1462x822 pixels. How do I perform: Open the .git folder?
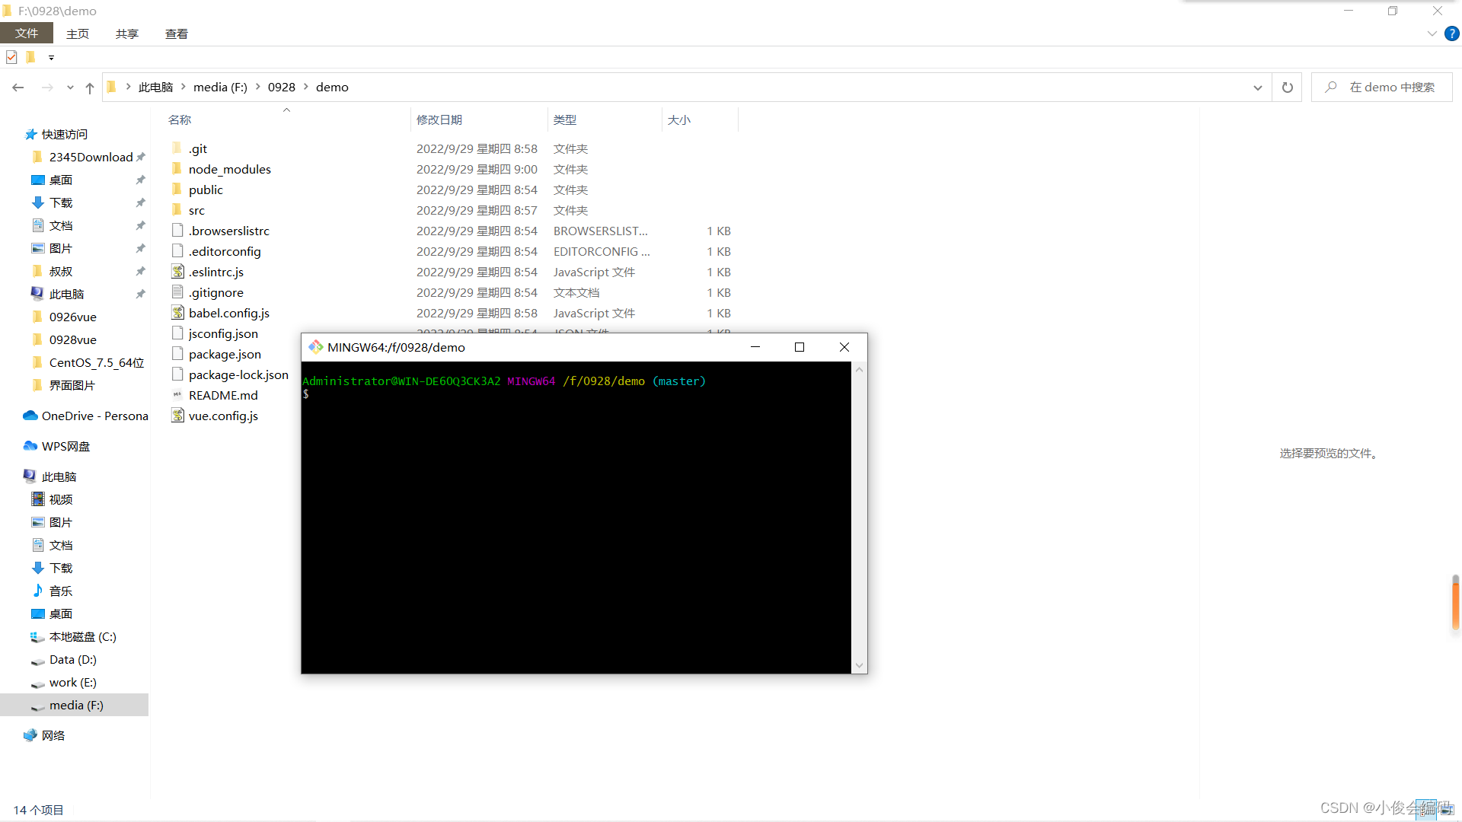pyautogui.click(x=198, y=148)
